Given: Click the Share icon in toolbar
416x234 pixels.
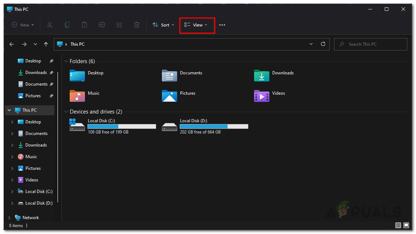Looking at the screenshot, I should (x=119, y=25).
